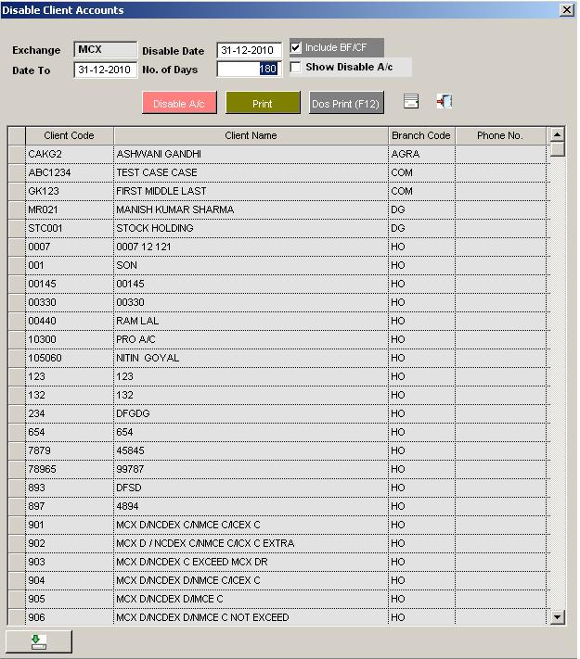580x659 pixels.
Task: Click the Date To input field
Action: pos(106,70)
